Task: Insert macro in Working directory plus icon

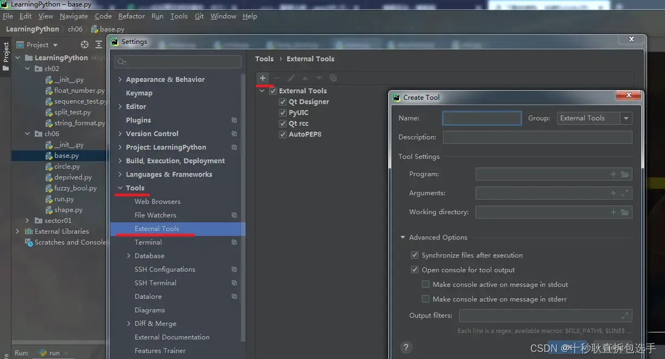Action: tap(613, 212)
